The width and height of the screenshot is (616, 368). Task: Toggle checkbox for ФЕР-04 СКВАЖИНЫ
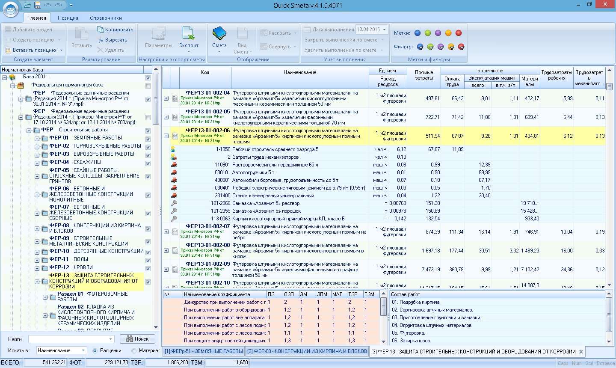point(148,163)
